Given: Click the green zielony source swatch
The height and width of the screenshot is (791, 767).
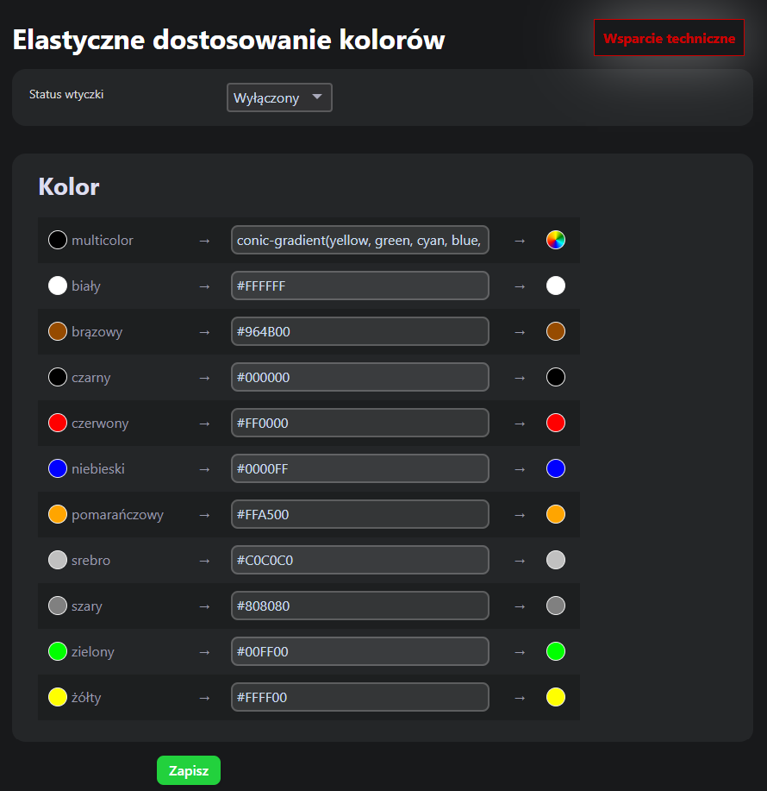Looking at the screenshot, I should click(x=58, y=651).
